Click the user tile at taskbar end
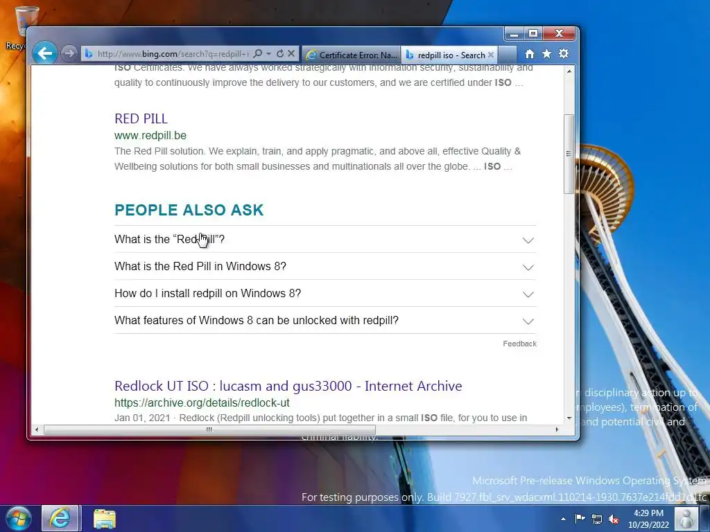 click(x=686, y=518)
